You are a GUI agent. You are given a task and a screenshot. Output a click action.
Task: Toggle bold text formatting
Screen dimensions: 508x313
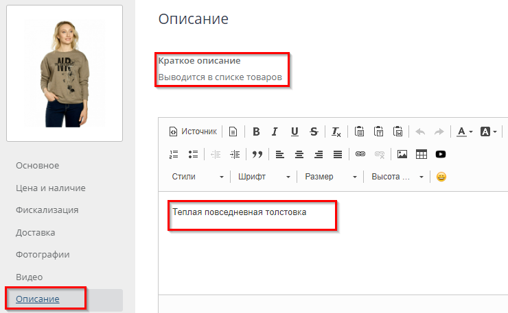point(256,132)
